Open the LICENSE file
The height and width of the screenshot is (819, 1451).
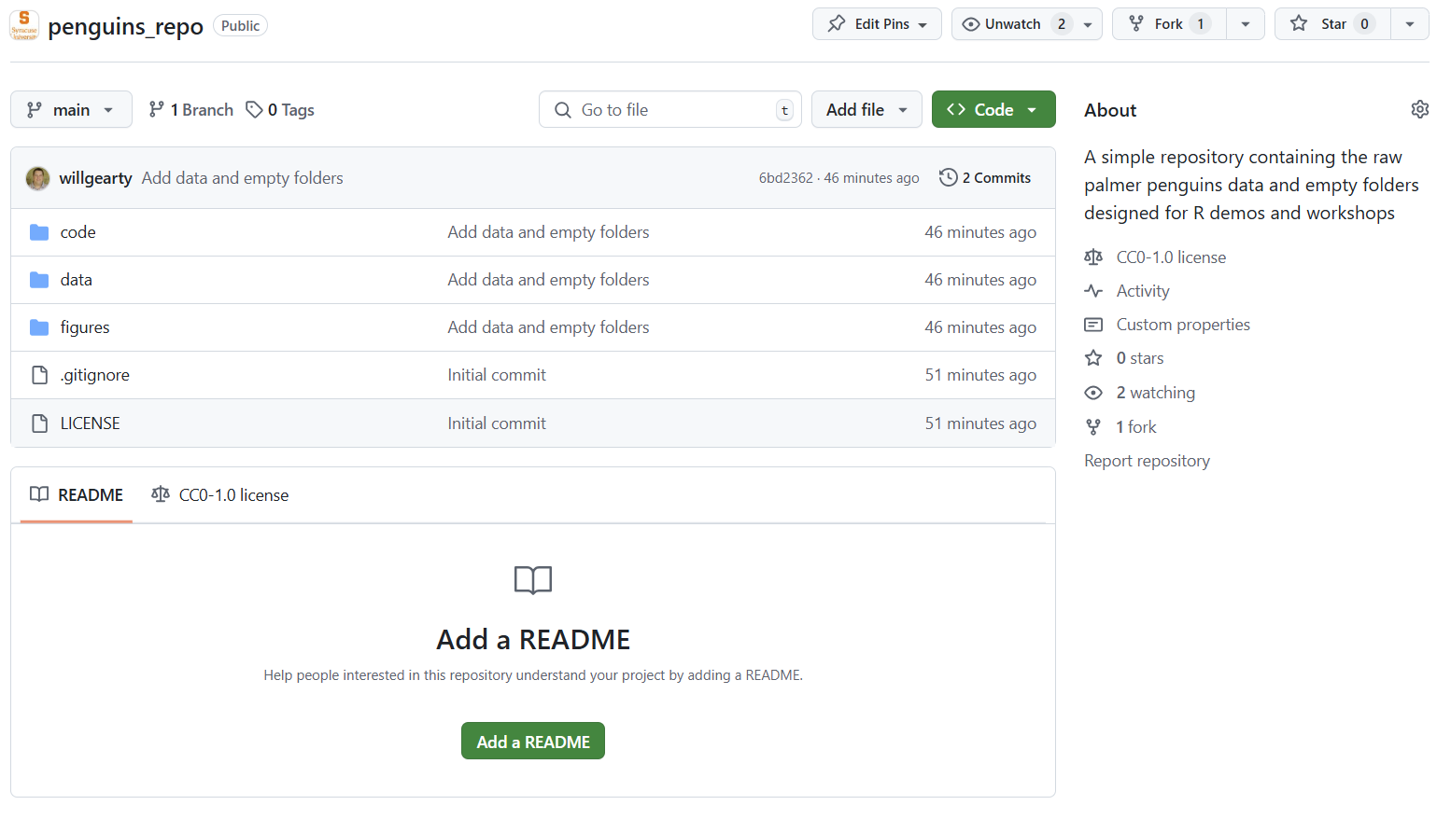(x=90, y=423)
